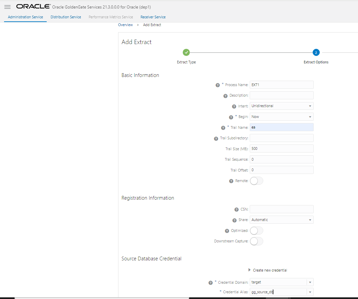Viewport: 358px width, 299px height.
Task: Focus the Trail Name field
Action: pyautogui.click(x=282, y=127)
